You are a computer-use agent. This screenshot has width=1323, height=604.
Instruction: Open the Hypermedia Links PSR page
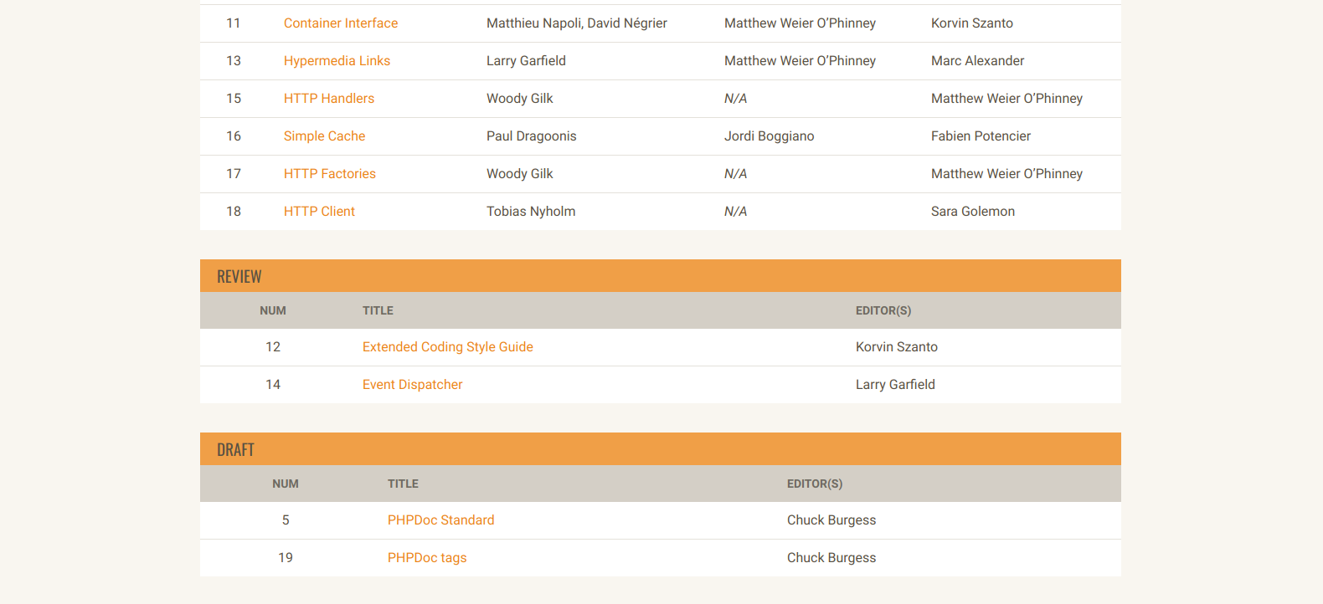click(x=337, y=60)
